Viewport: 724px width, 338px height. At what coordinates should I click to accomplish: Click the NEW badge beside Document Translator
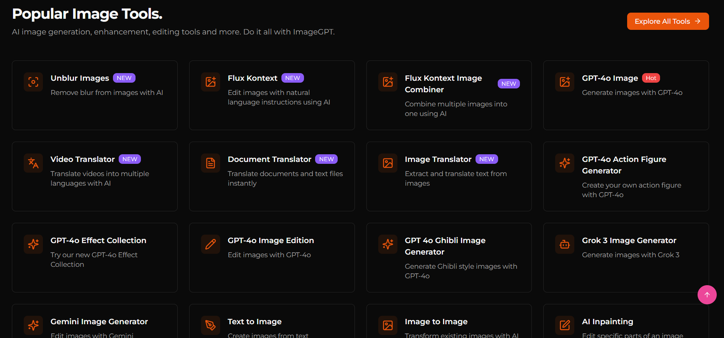(x=326, y=159)
